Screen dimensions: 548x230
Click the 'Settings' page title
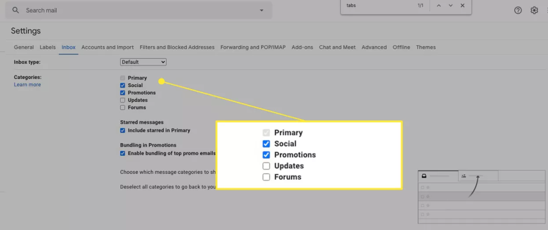pyautogui.click(x=26, y=30)
